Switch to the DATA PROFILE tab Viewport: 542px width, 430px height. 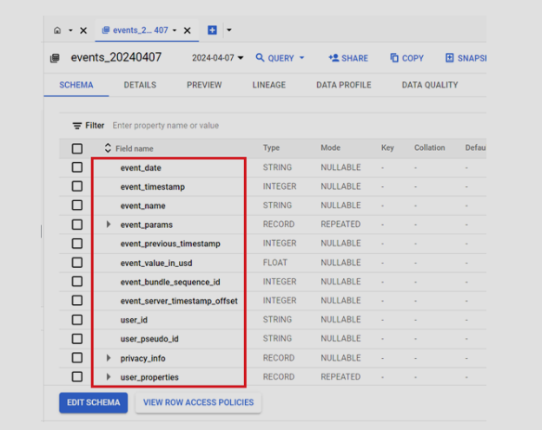(344, 85)
